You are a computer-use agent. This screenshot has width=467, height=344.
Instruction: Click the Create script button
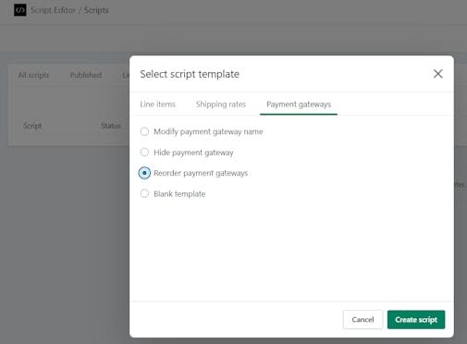[416, 320]
